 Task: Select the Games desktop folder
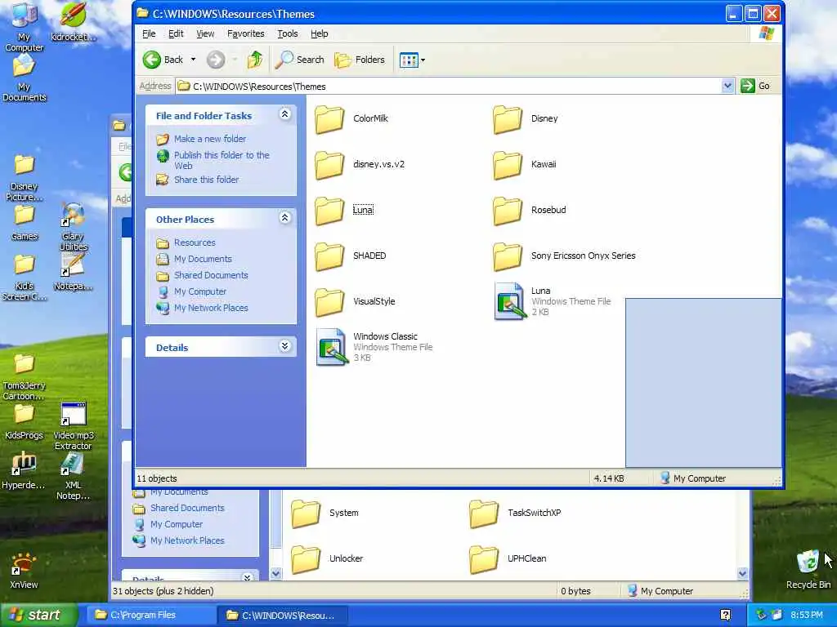[24, 223]
